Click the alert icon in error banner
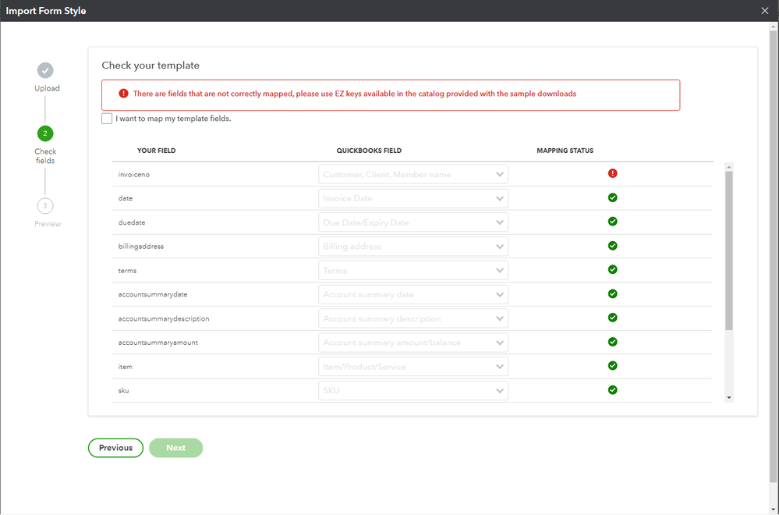 point(123,94)
